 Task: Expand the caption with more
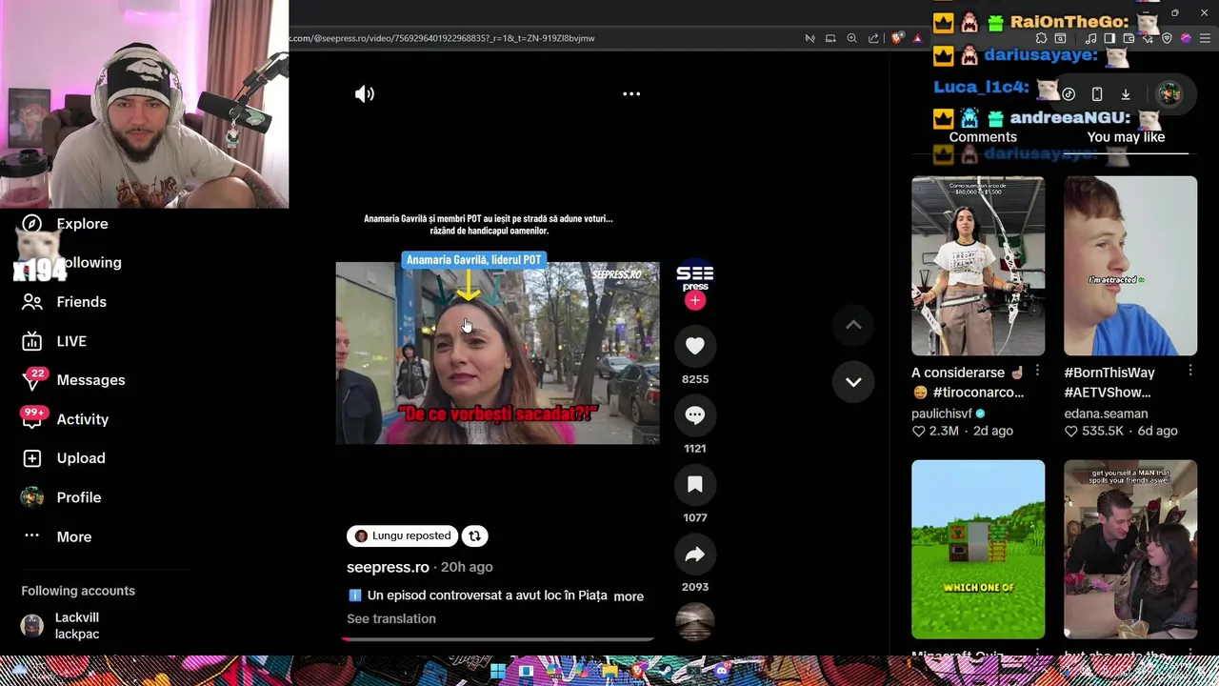pyautogui.click(x=629, y=595)
